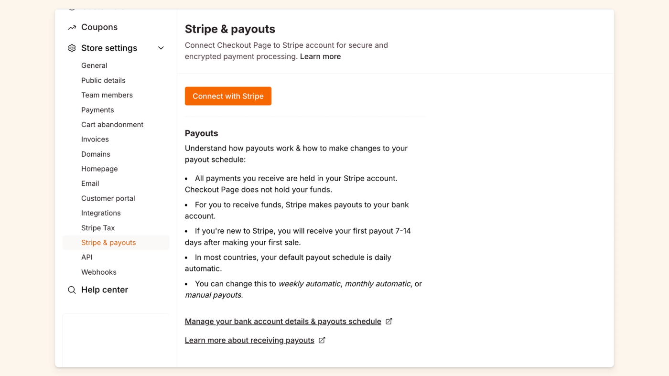
Task: Open the API settings section
Action: (x=86, y=257)
